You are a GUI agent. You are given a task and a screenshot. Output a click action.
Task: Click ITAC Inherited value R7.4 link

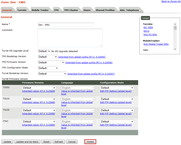(x=38, y=125)
